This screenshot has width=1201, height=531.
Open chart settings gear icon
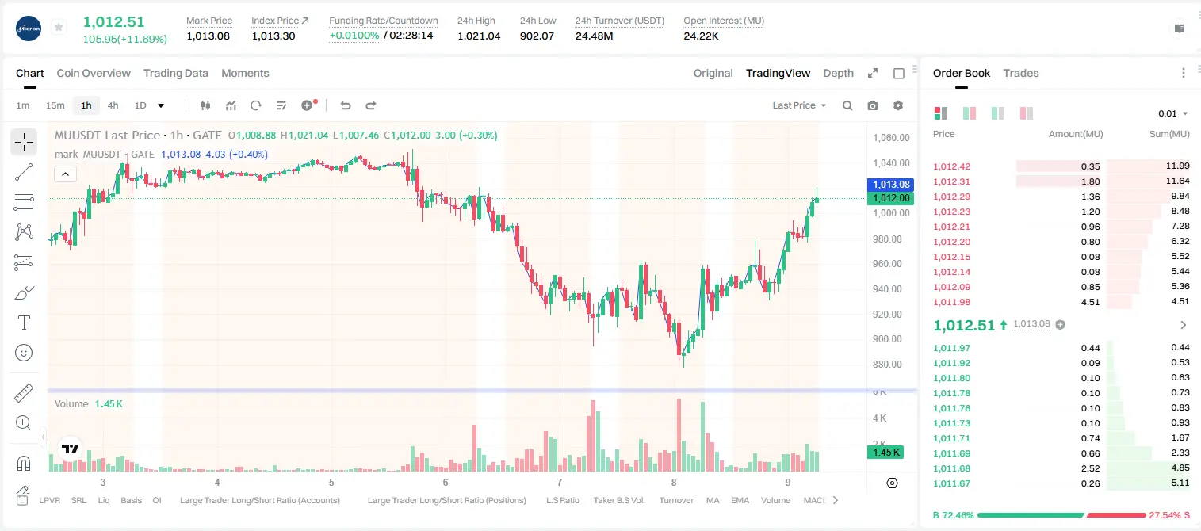point(898,105)
